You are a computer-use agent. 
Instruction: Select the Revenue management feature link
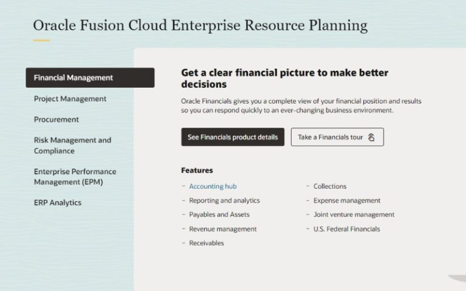point(223,229)
